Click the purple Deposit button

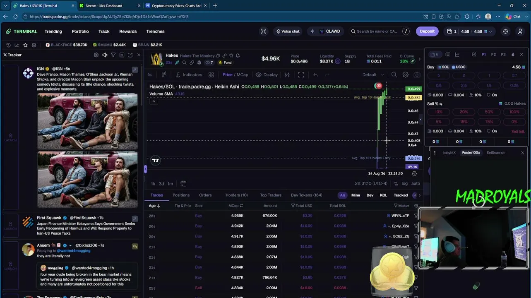click(427, 31)
